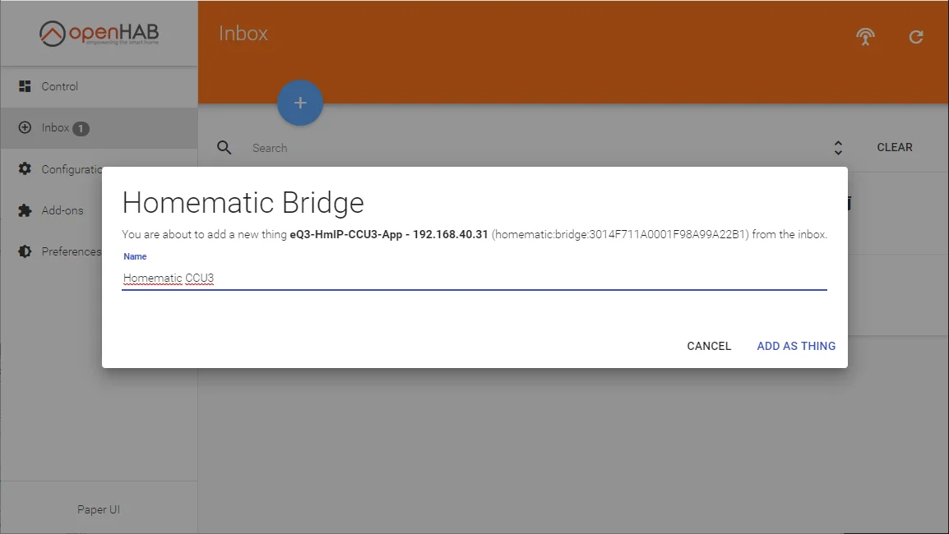Refresh the inbox with reload icon
The height and width of the screenshot is (534, 949).
pos(916,37)
